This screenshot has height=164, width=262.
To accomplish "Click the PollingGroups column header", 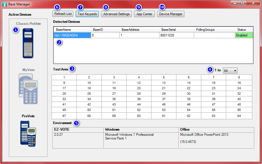I will tap(214, 30).
